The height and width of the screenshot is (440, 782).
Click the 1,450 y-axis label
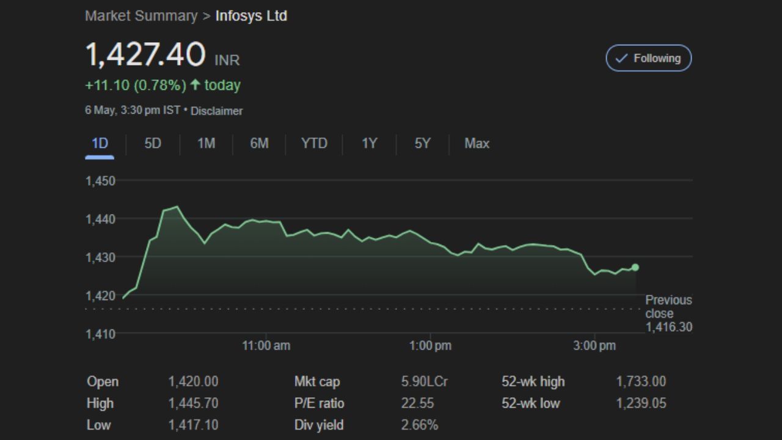[x=101, y=181]
